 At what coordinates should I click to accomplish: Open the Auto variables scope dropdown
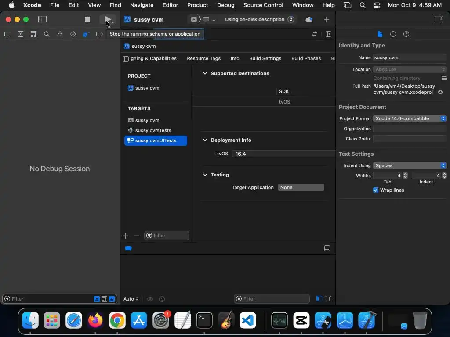pyautogui.click(x=131, y=299)
